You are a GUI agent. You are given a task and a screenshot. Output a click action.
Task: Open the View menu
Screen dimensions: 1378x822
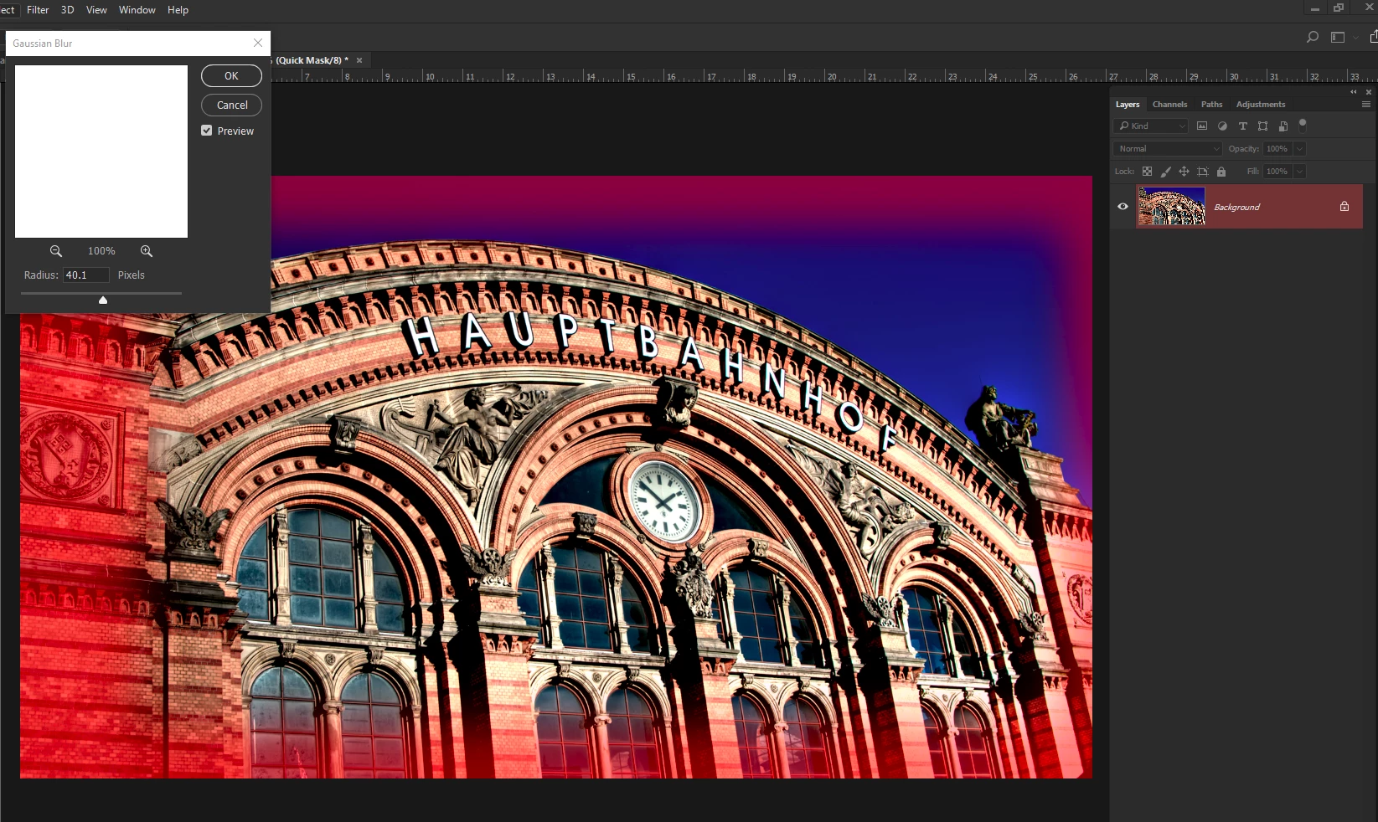[x=96, y=10]
